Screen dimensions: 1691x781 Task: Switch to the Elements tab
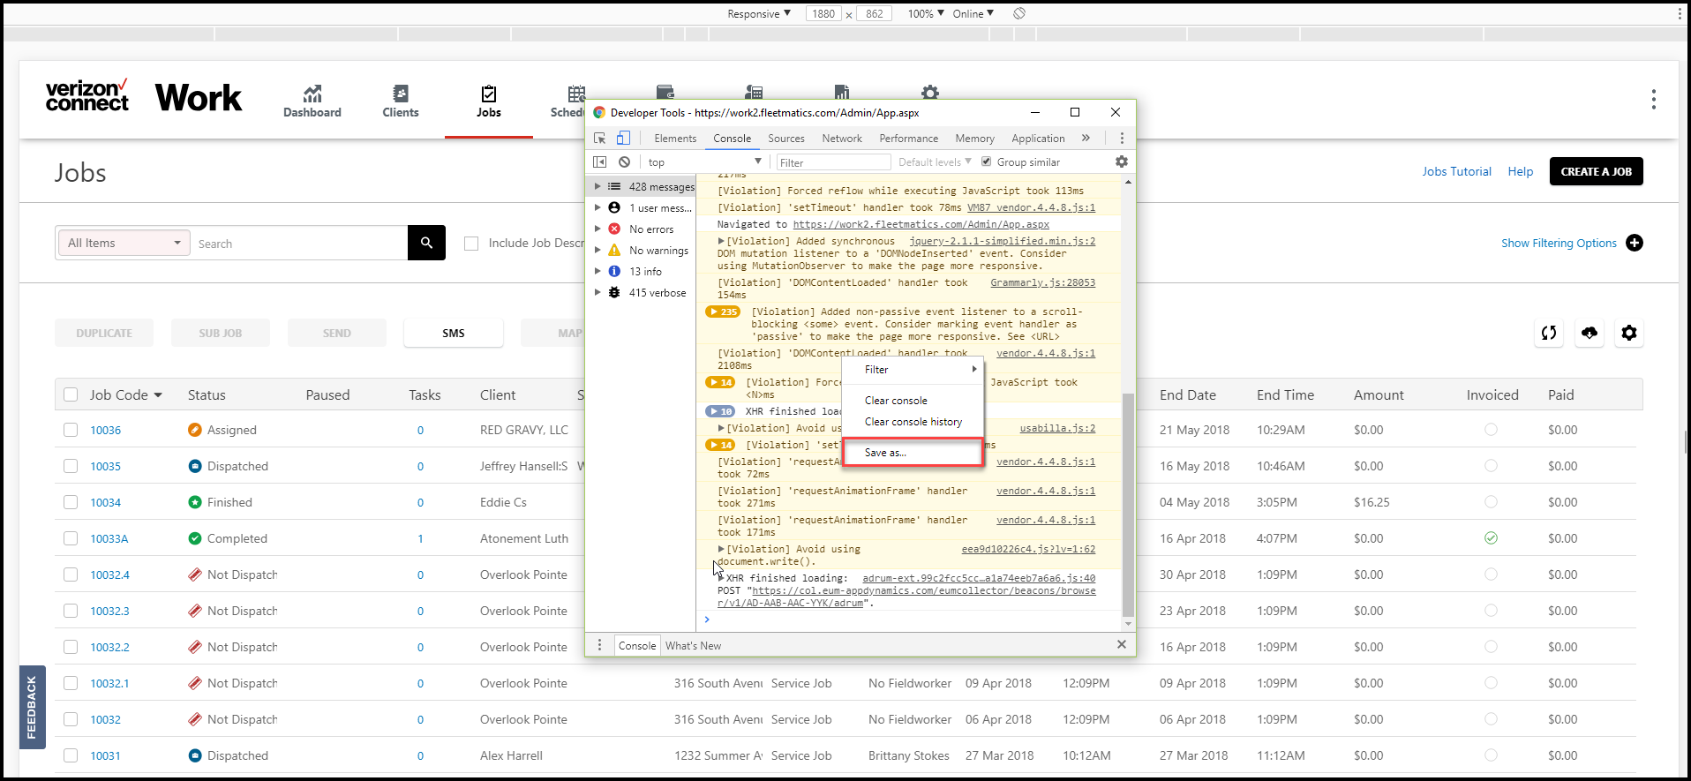click(x=675, y=139)
